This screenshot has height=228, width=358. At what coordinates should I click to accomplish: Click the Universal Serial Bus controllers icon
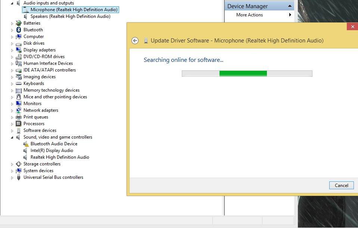point(19,177)
